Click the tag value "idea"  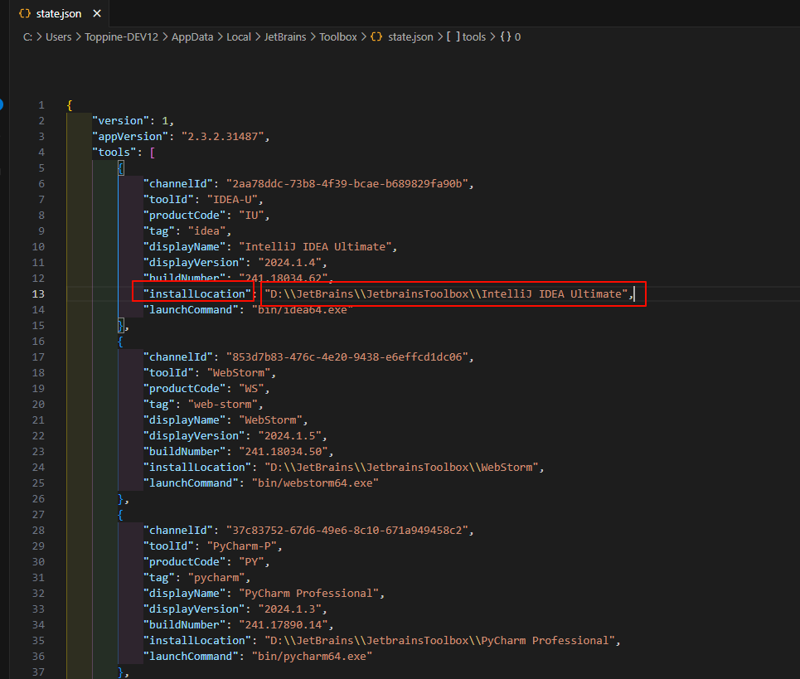206,231
